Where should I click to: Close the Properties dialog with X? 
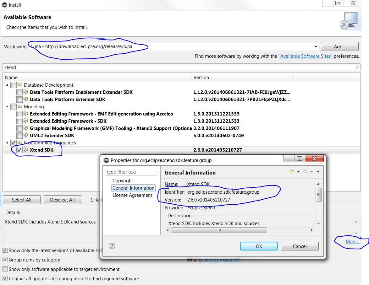point(314,159)
